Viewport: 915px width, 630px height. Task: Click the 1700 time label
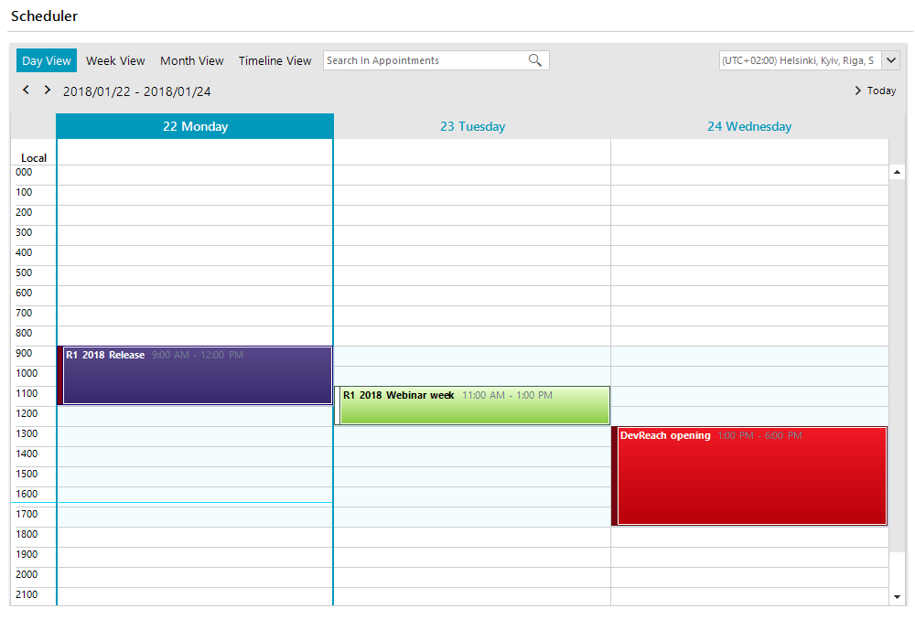pos(27,514)
